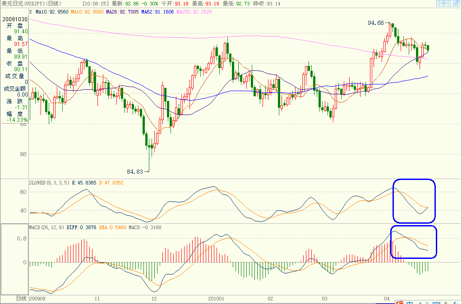Click the left arrow navigation icon
Viewport: 462px width, 304px height.
point(439,3)
